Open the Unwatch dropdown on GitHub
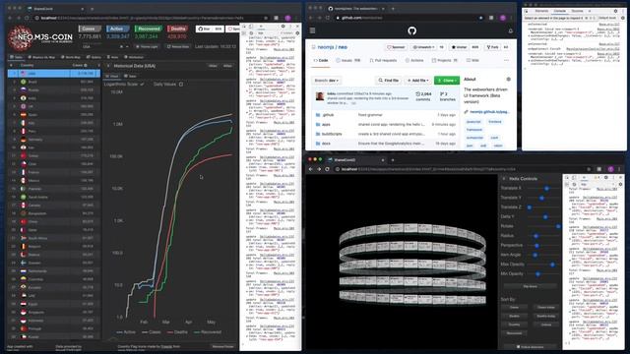The height and width of the screenshot is (354, 630). 424,47
